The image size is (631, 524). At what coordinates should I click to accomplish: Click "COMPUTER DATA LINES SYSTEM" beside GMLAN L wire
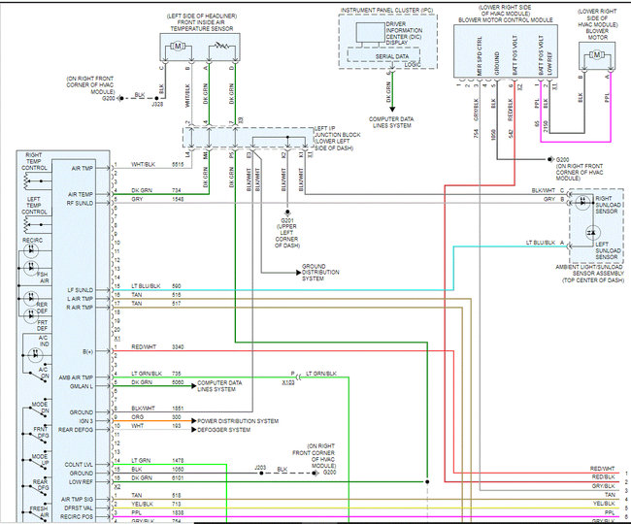click(219, 386)
